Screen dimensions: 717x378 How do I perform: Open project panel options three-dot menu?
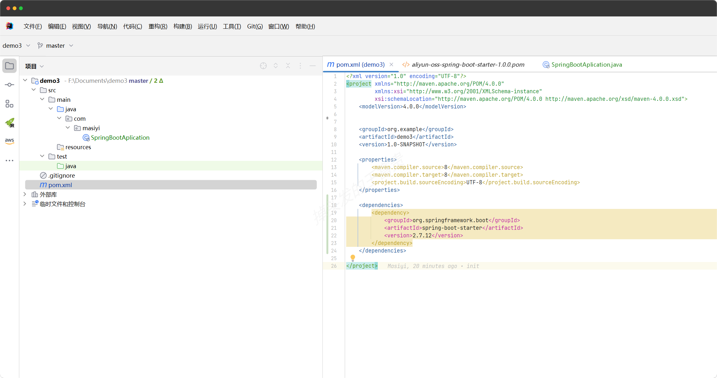(x=300, y=66)
